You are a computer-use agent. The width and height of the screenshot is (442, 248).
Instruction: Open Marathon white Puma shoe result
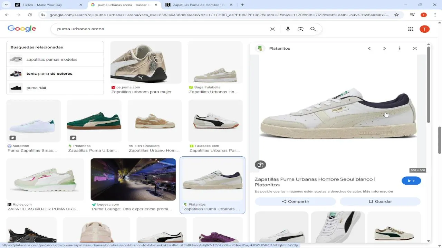pyautogui.click(x=33, y=121)
